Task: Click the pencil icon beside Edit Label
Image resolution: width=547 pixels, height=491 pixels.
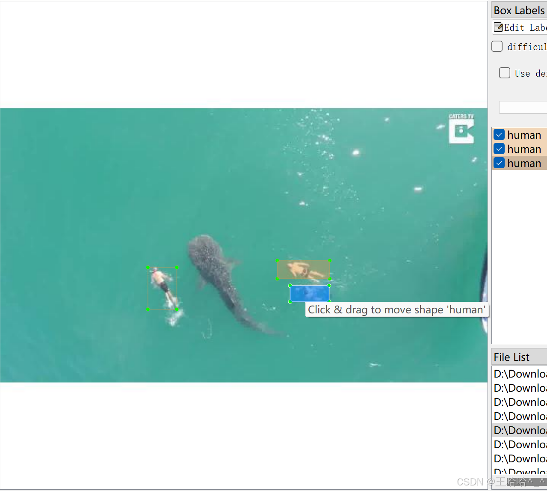Action: point(498,27)
